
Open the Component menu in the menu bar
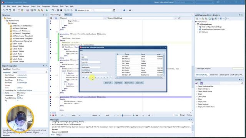46,7
